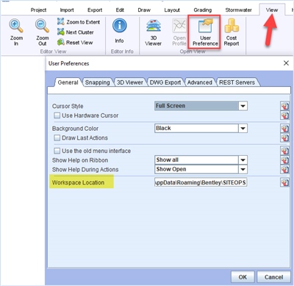The image size is (294, 286).
Task: Open the Draw ribbon tab
Action: [x=144, y=10]
